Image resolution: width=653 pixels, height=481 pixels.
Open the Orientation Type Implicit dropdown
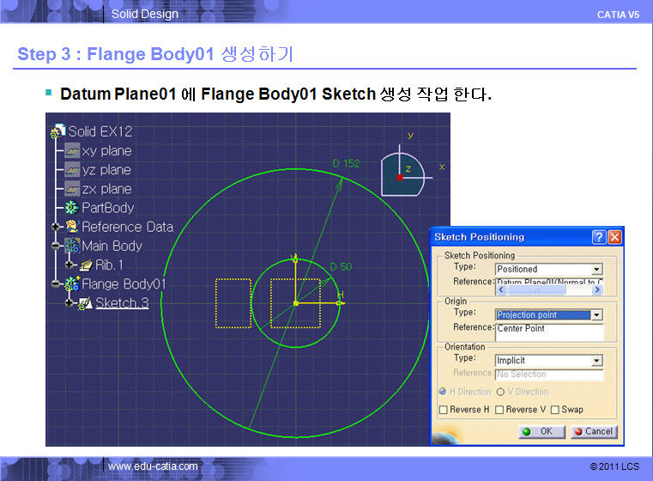pos(596,361)
